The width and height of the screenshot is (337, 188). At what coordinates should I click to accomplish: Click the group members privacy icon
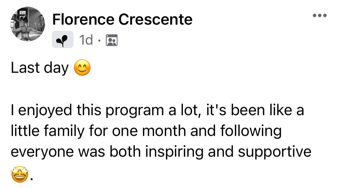tap(112, 40)
